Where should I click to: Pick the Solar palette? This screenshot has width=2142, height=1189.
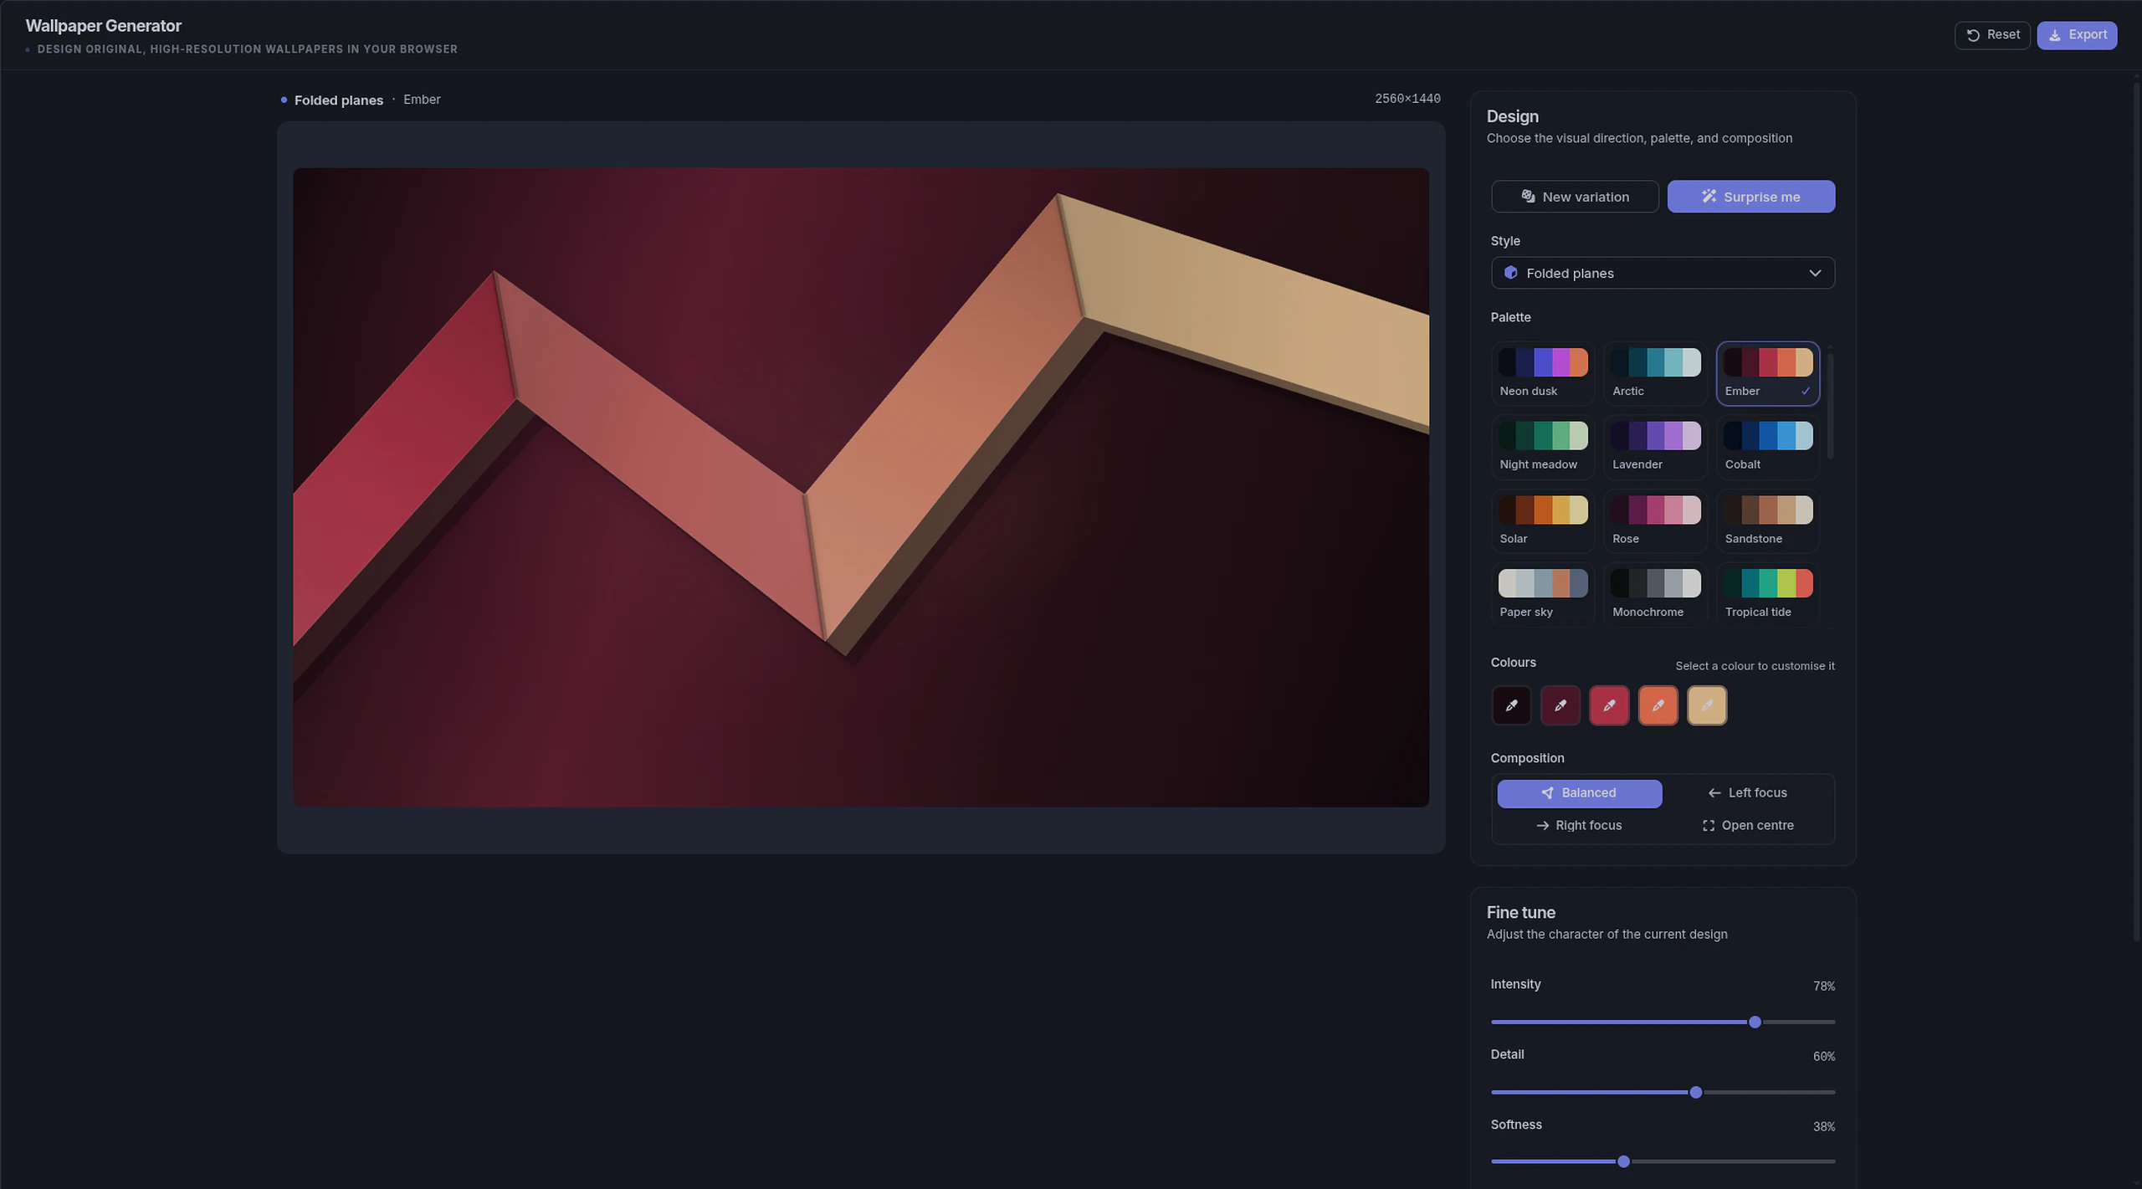[1542, 521]
